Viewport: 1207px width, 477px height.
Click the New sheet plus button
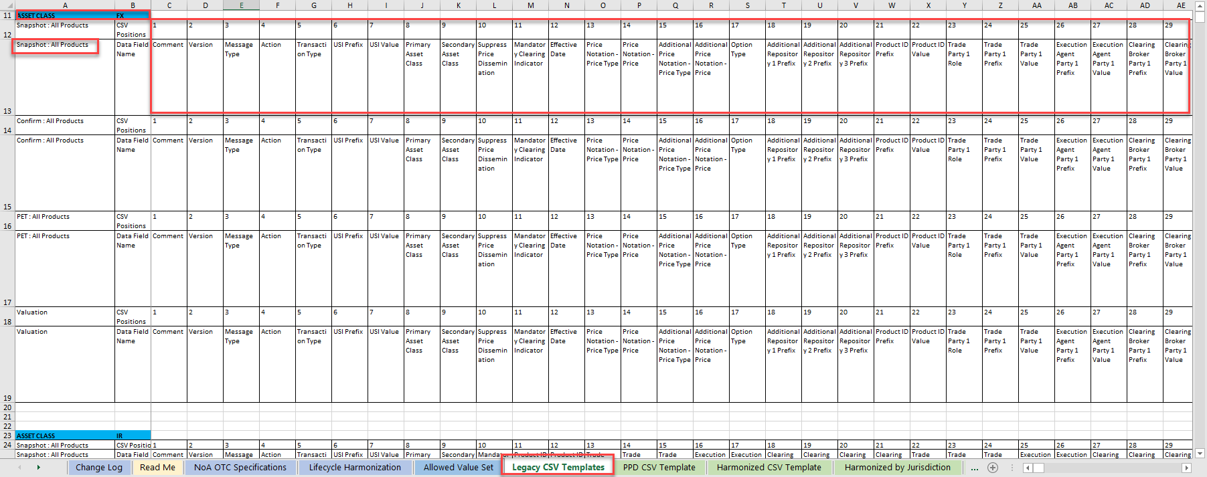coord(993,468)
